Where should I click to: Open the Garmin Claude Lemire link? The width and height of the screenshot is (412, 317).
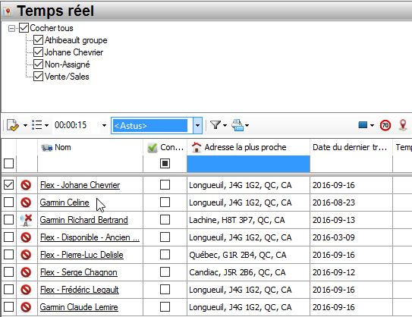(79, 307)
